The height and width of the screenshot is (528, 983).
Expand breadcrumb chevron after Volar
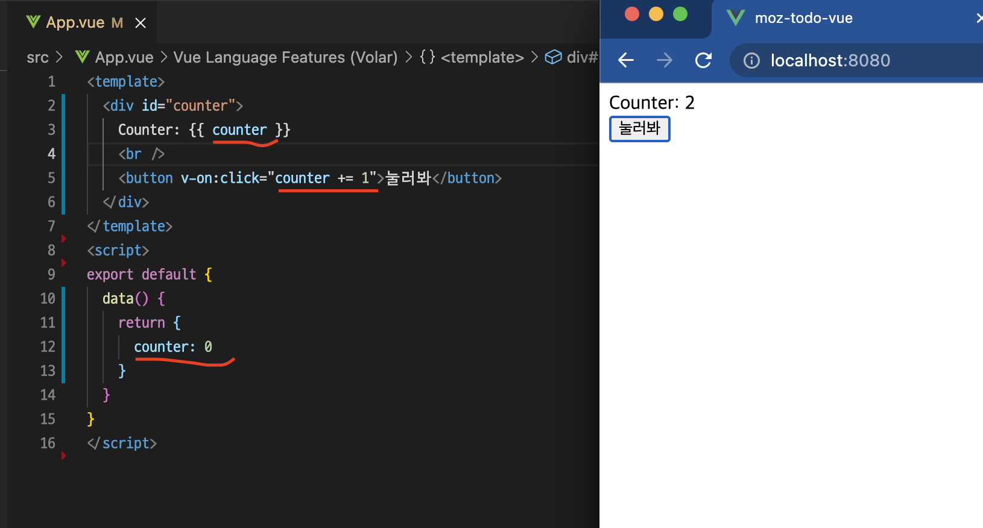[409, 57]
